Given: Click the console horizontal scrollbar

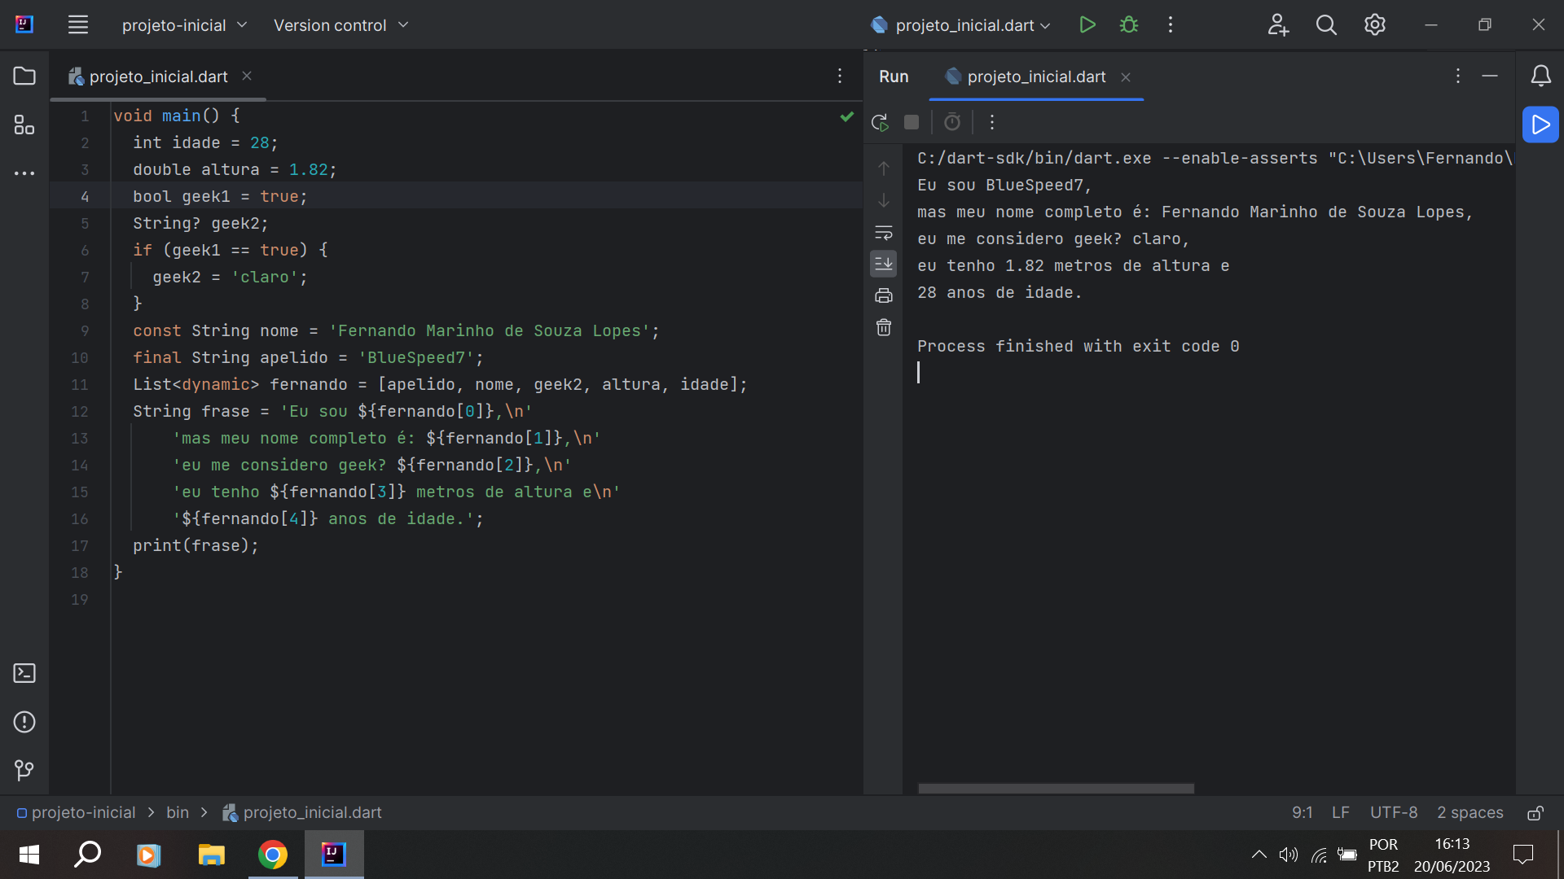Looking at the screenshot, I should (x=1056, y=788).
